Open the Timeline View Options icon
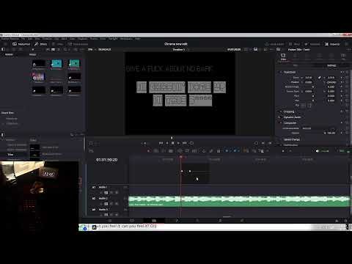This screenshot has height=264, width=352. click(x=91, y=151)
